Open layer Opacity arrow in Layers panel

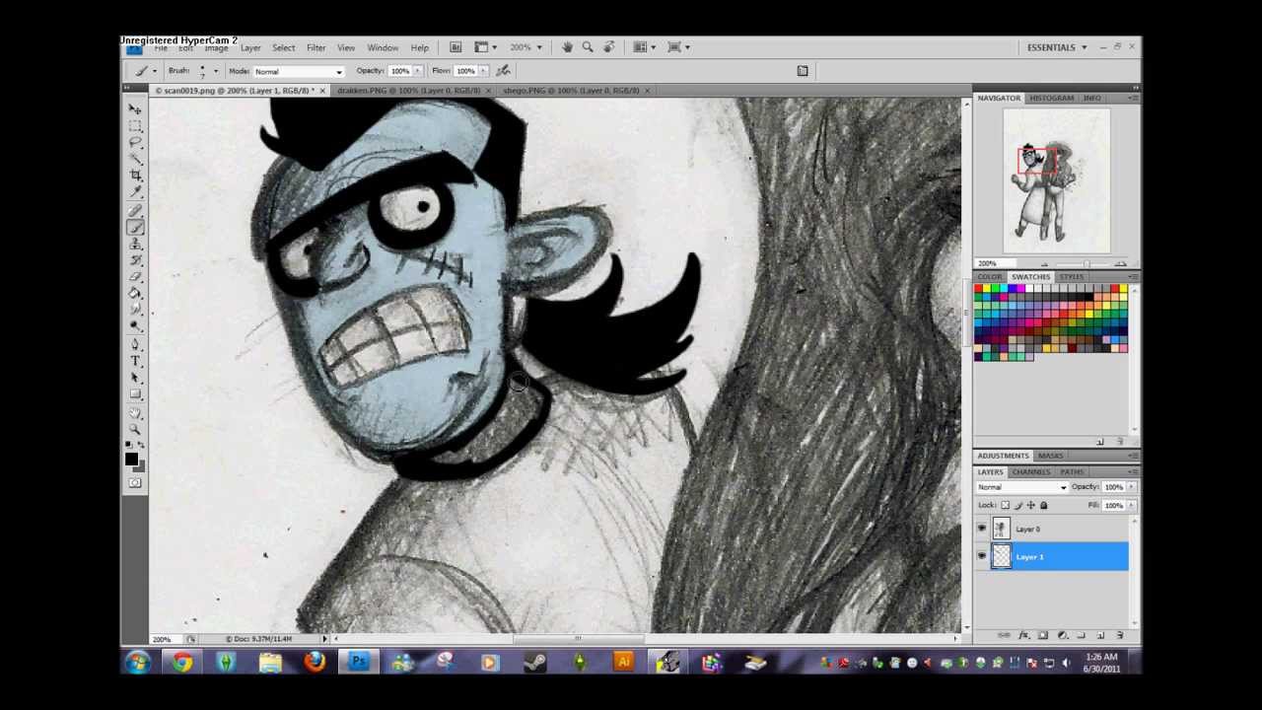[x=1132, y=487]
